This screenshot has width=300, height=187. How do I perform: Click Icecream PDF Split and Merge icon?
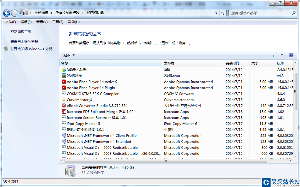click(x=64, y=112)
